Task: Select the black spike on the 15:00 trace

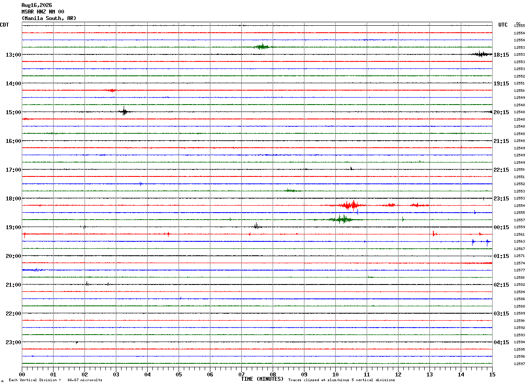Action: coord(124,111)
